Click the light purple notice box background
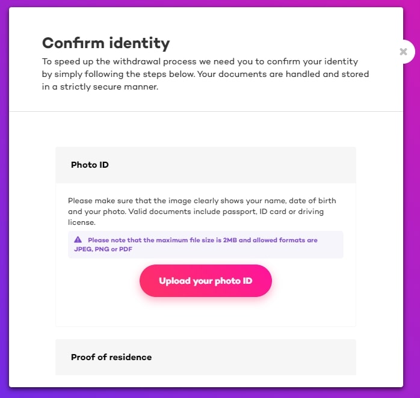 (330, 249)
